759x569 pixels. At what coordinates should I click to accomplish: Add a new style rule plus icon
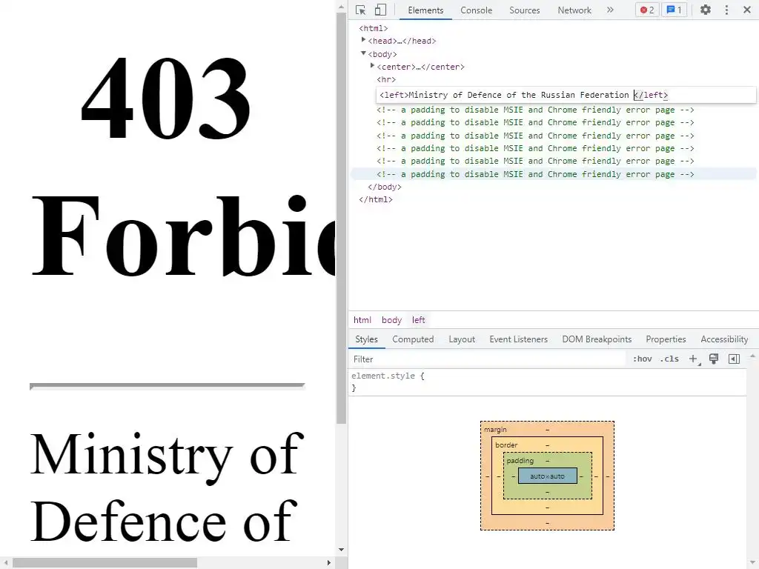(694, 359)
